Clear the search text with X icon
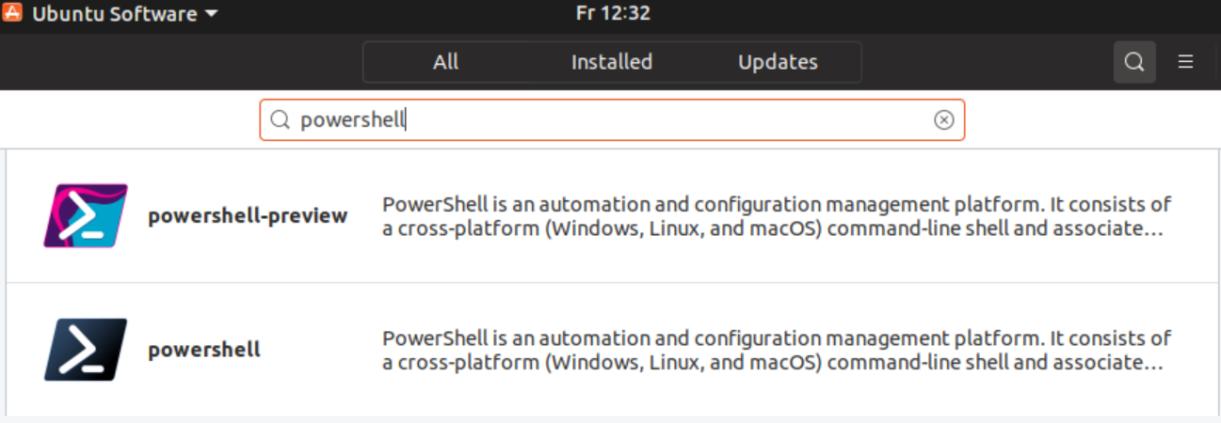The height and width of the screenshot is (423, 1221). point(943,120)
